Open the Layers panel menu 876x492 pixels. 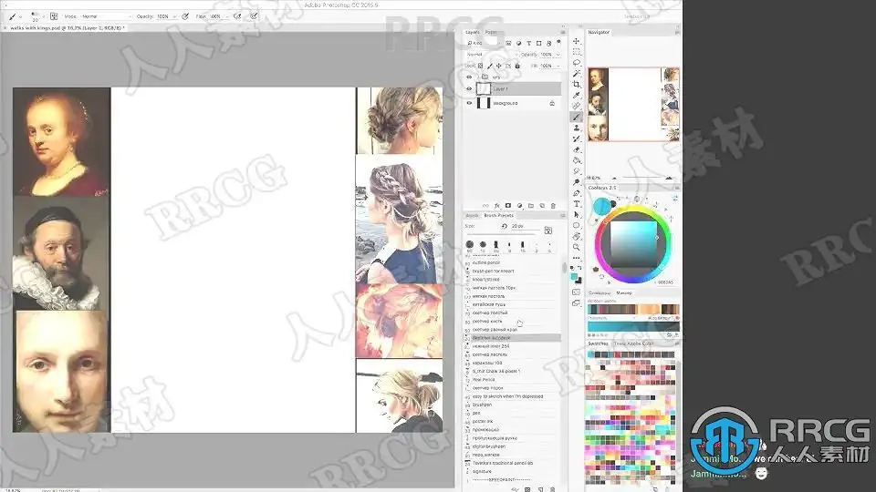point(563,33)
